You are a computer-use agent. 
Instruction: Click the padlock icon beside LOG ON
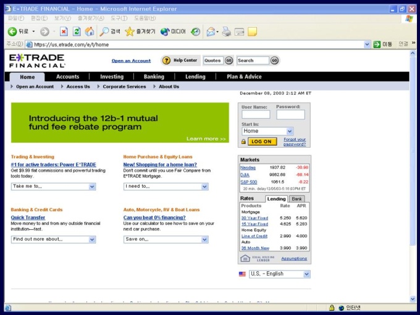point(243,141)
